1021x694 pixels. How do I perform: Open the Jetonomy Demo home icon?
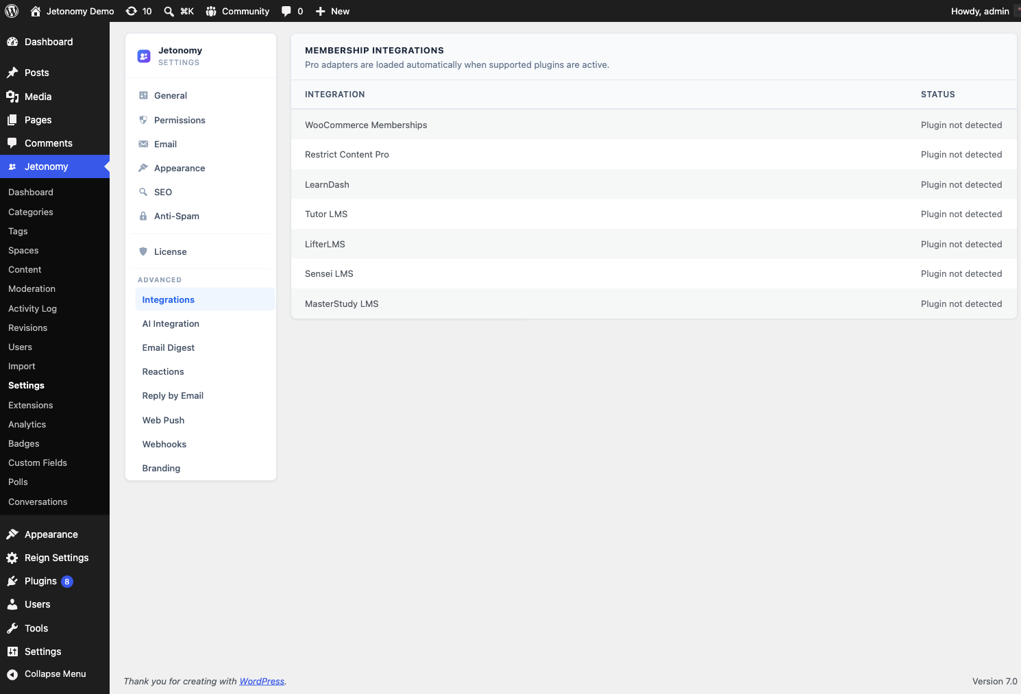coord(36,11)
